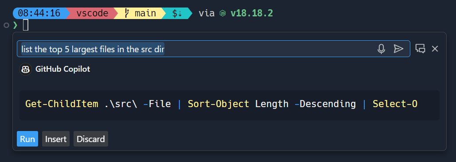
Task: Click the .\src\ path in the command
Action: (x=121, y=104)
